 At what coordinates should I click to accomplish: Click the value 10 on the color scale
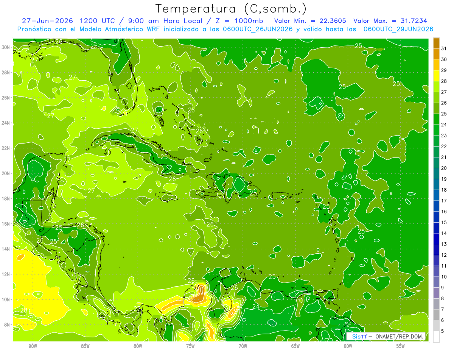point(444,276)
